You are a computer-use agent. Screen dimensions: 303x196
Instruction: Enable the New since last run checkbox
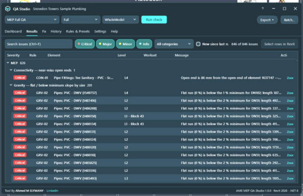pos(198,44)
